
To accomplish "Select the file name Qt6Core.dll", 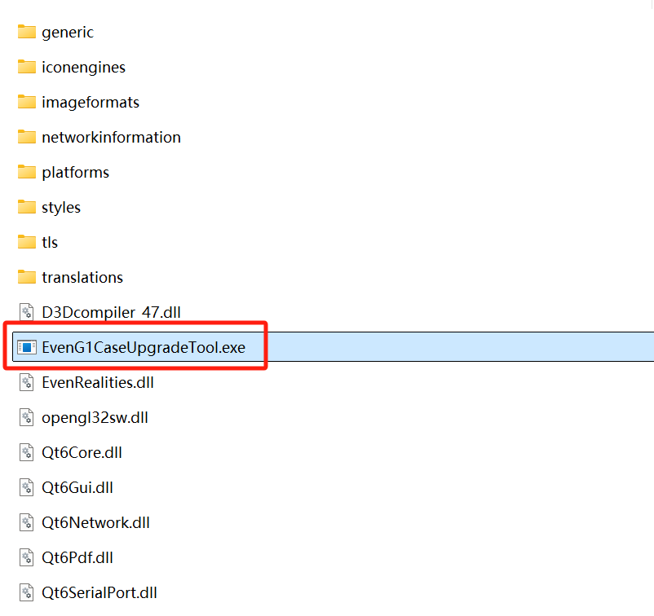I will coord(82,452).
